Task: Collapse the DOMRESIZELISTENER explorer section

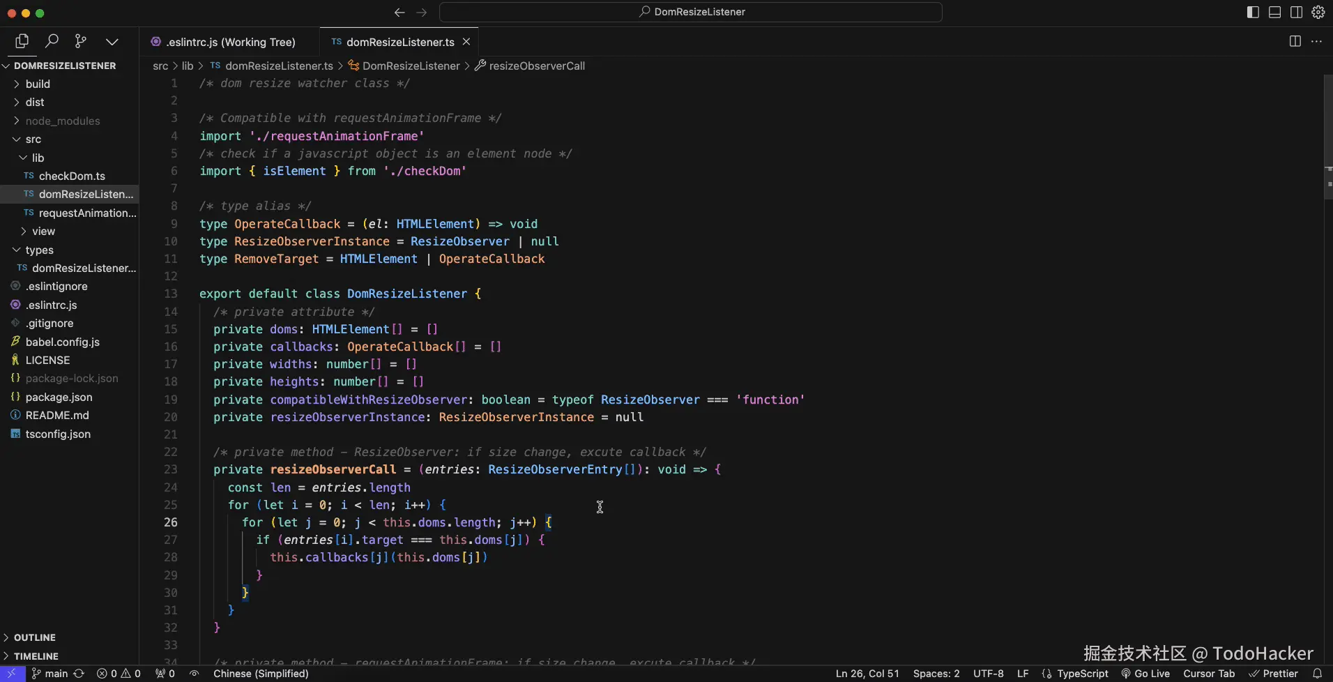Action: pyautogui.click(x=69, y=66)
